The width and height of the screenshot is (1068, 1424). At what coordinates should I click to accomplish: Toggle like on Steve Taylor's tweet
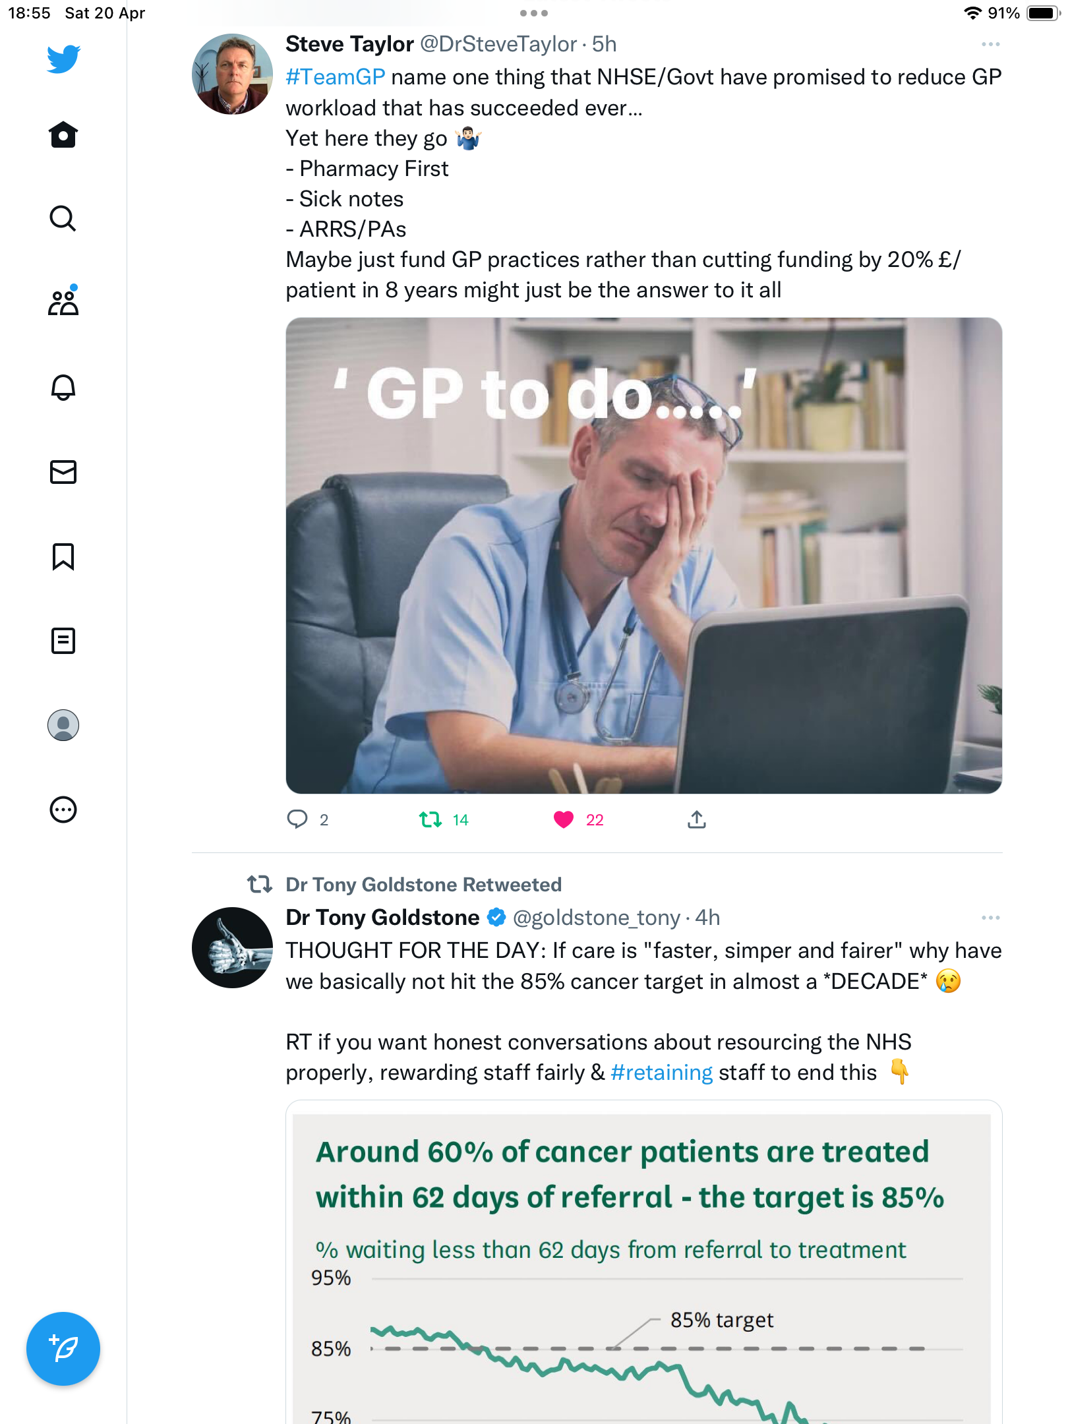564,819
